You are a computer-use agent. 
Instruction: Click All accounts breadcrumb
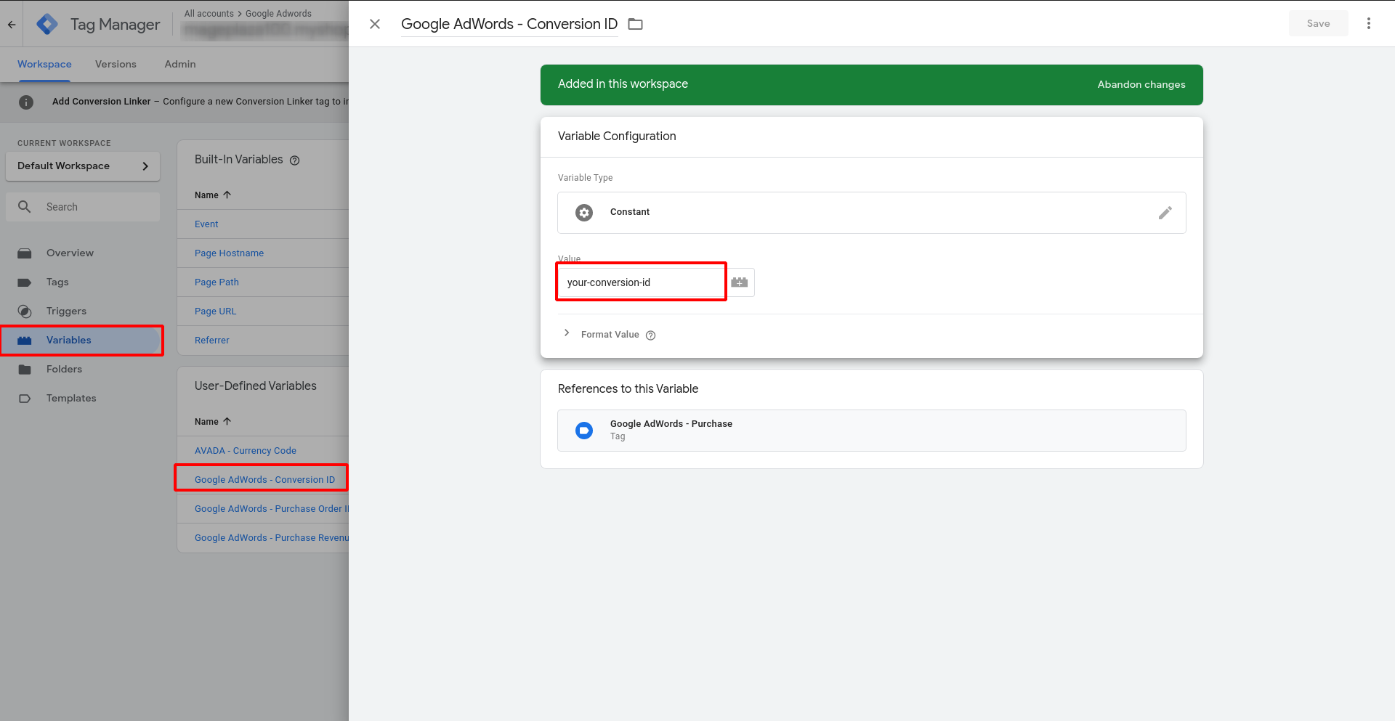click(209, 13)
